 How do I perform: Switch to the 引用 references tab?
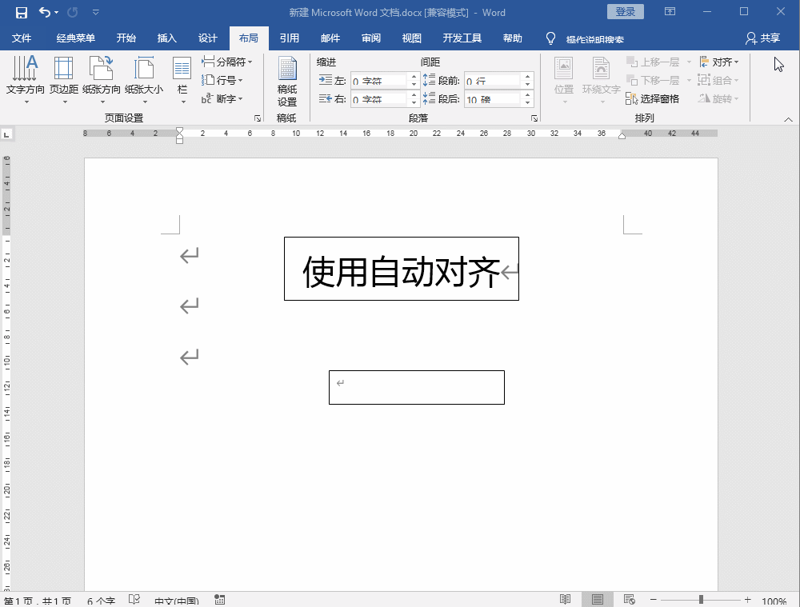click(x=290, y=38)
